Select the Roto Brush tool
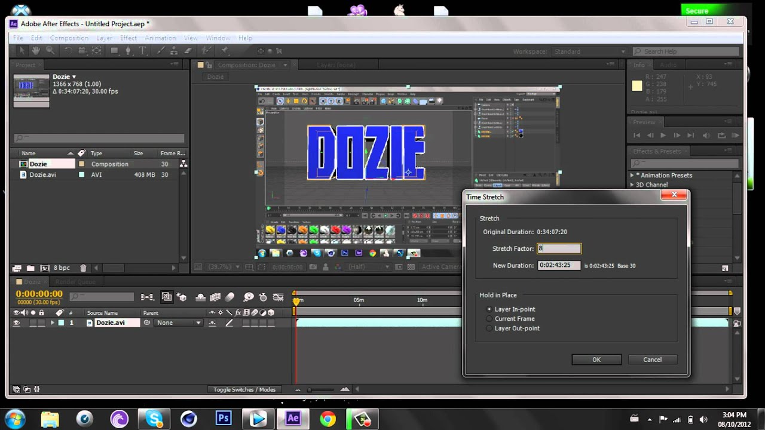 206,51
